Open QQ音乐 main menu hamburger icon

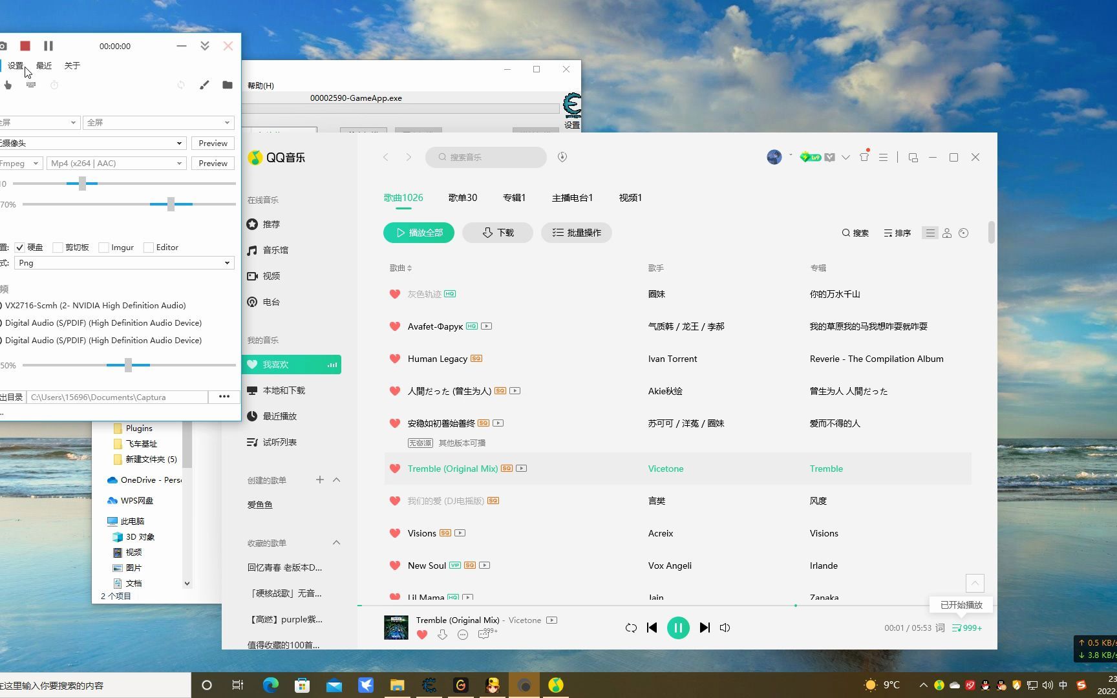pos(883,157)
